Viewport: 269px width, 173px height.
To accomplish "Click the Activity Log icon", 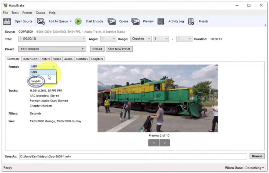I will [161, 22].
